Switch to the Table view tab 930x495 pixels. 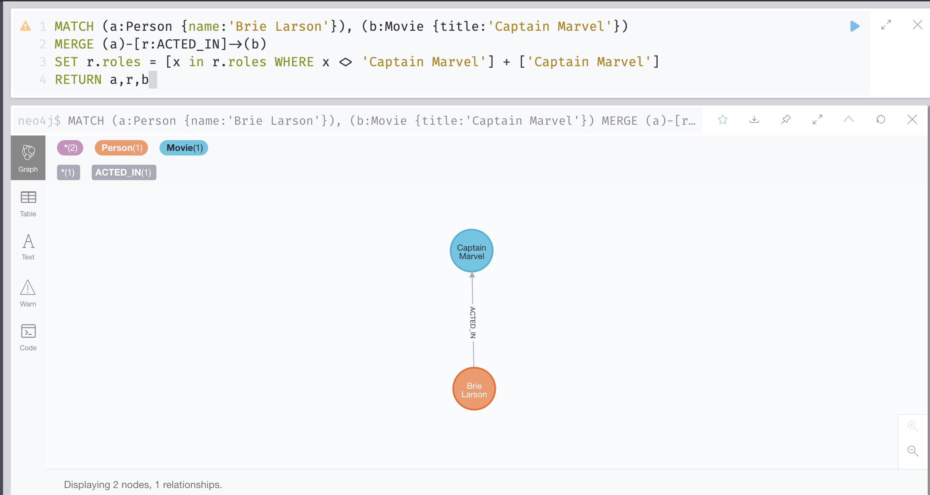click(28, 204)
